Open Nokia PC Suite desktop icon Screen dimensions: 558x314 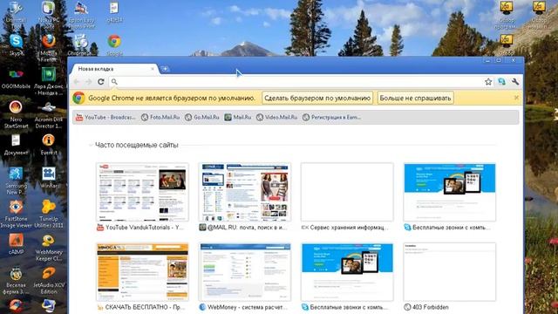[x=49, y=15]
